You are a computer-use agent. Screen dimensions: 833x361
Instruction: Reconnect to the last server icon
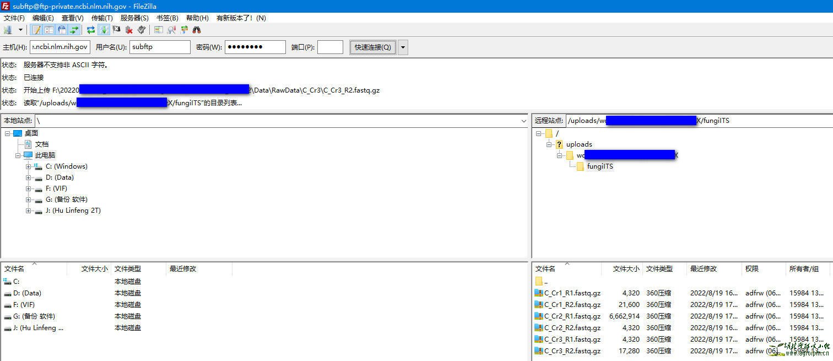(x=142, y=30)
